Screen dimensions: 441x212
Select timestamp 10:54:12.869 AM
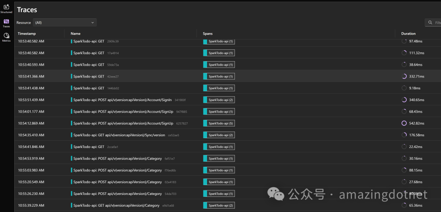pos(31,123)
